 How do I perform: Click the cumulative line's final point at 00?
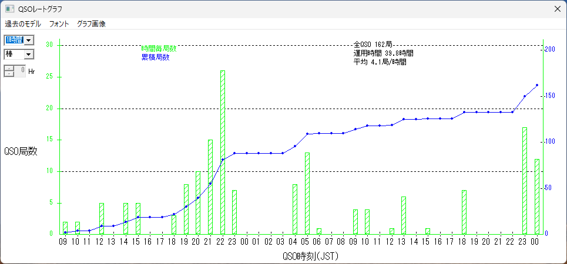(x=537, y=85)
